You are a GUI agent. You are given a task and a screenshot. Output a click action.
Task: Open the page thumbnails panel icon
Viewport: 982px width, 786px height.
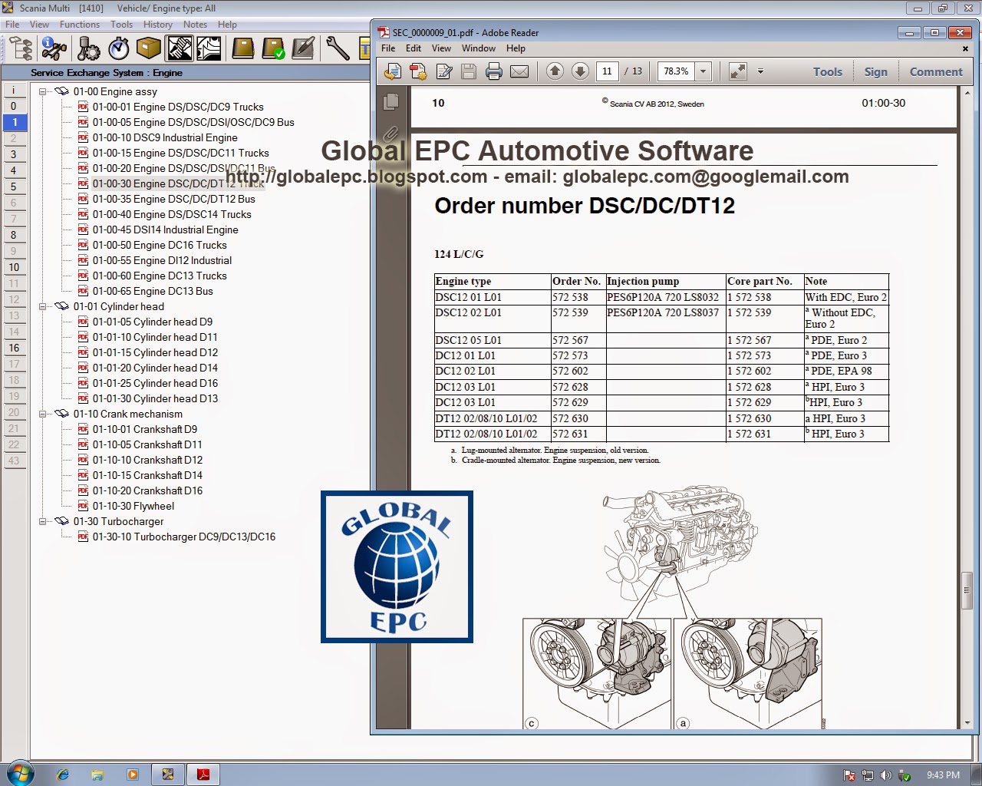pyautogui.click(x=390, y=101)
